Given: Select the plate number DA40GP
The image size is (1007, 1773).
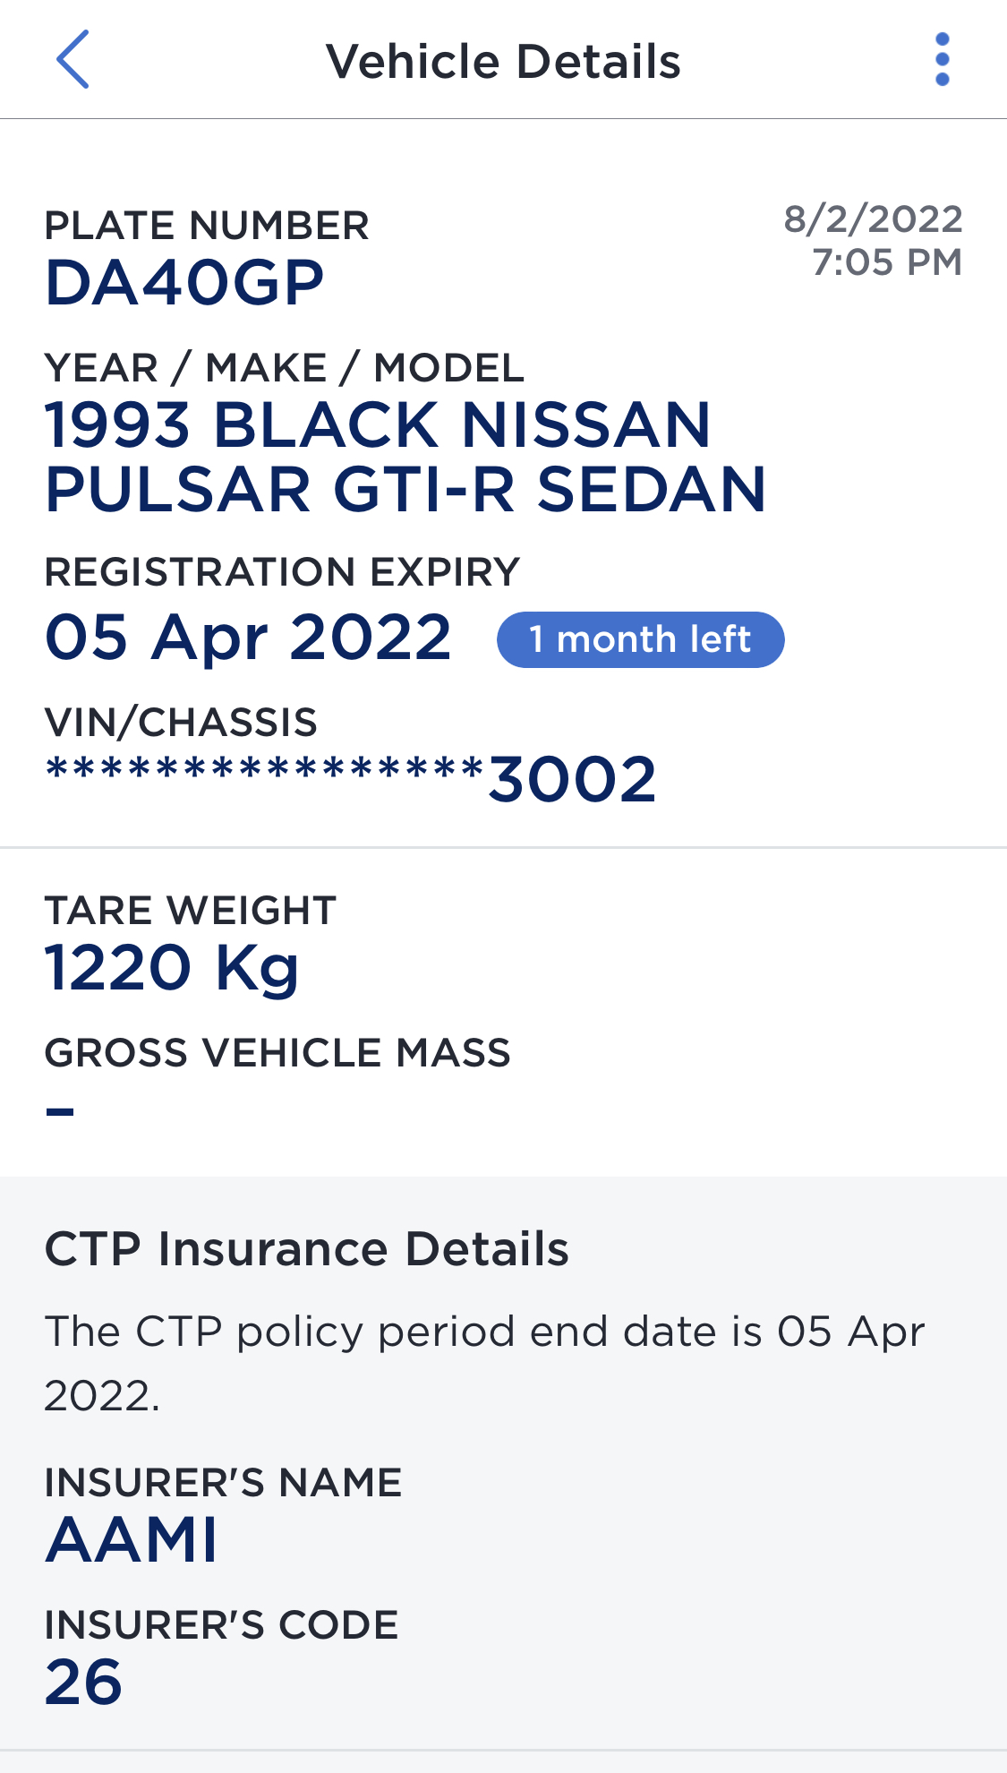Looking at the screenshot, I should tap(184, 283).
